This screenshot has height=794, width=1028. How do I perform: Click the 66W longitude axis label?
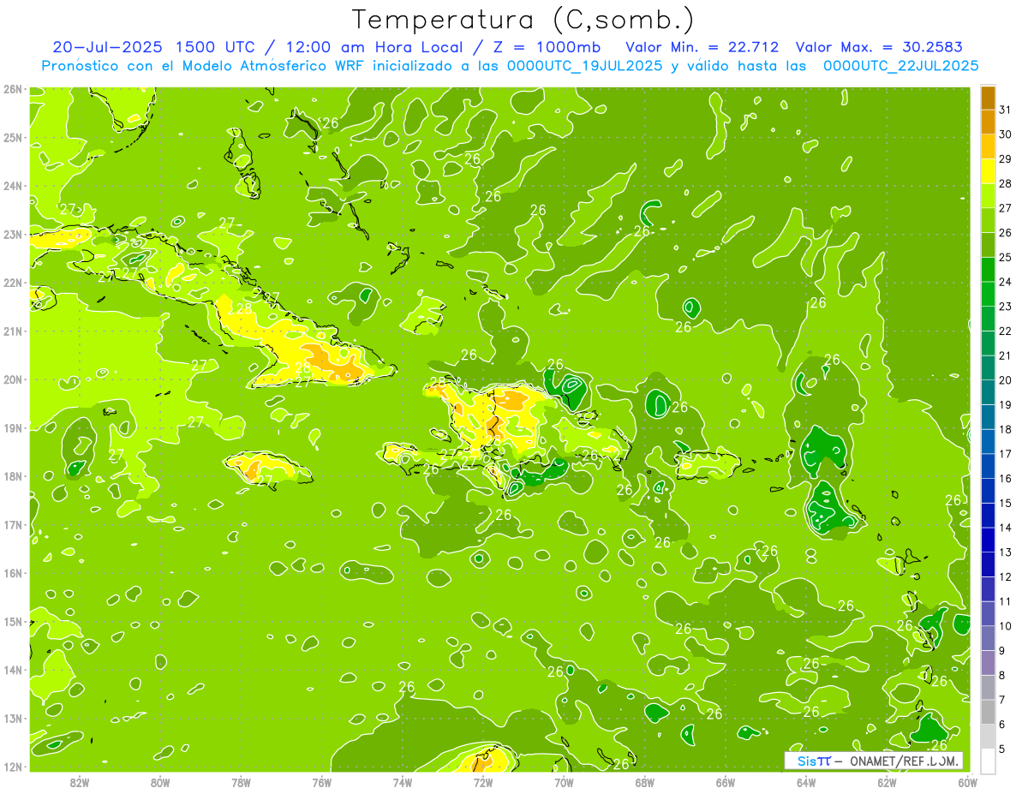[x=726, y=782]
